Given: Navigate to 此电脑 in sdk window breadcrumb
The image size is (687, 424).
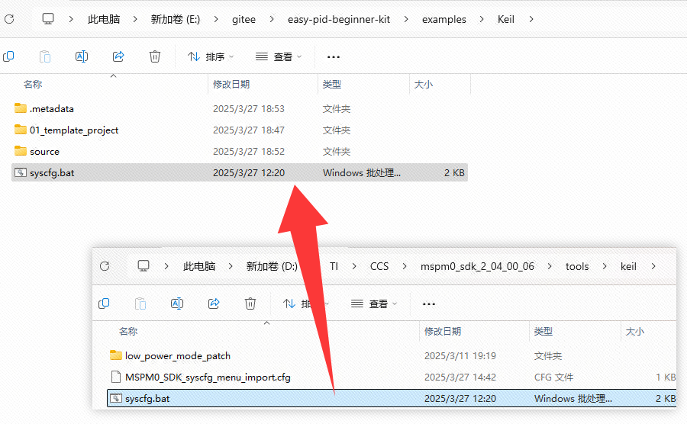Looking at the screenshot, I should pyautogui.click(x=199, y=266).
